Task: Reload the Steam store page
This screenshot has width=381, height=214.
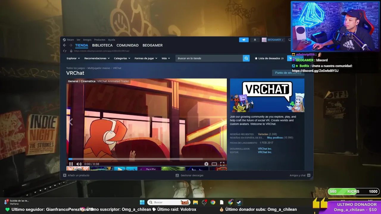Action: (65, 51)
